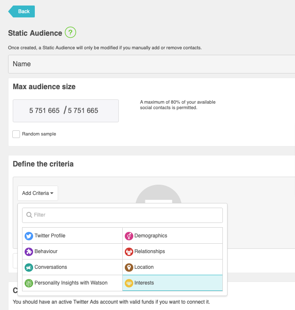Click the 80% social contacts note
This screenshot has height=310, width=295.
point(177,105)
